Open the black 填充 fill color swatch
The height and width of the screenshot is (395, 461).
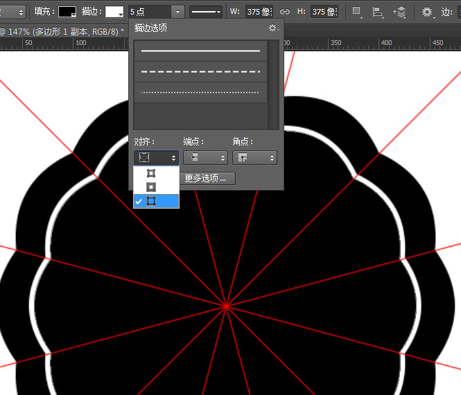coord(67,12)
